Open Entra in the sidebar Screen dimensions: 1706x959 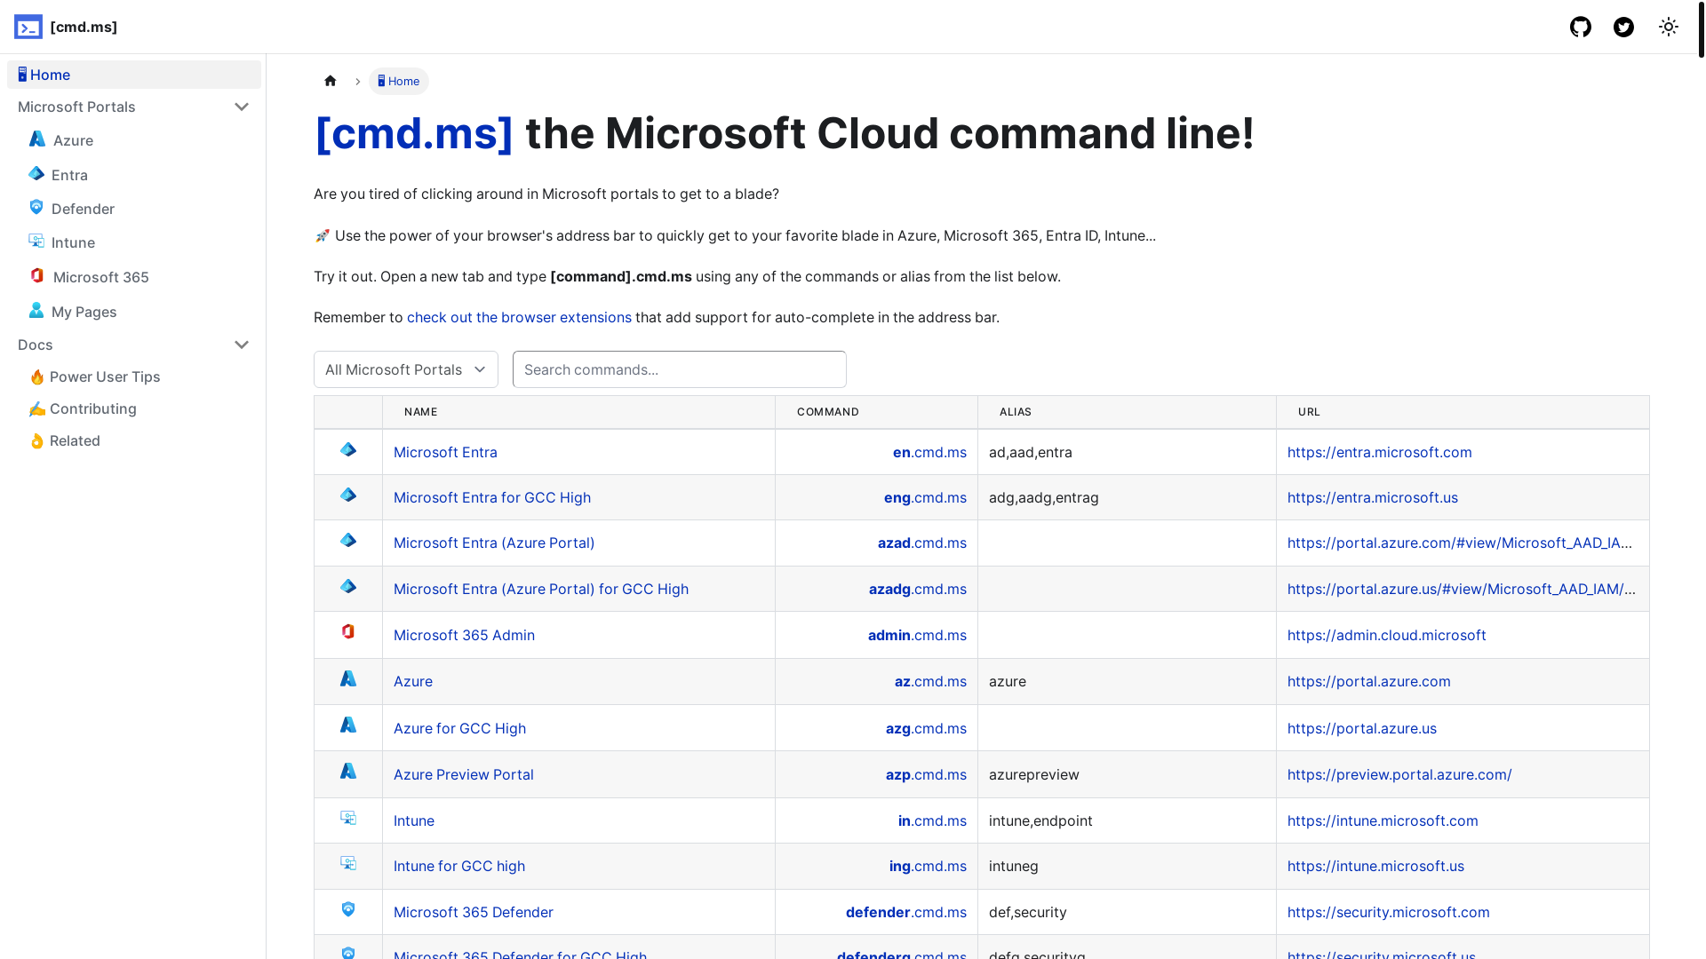[69, 175]
